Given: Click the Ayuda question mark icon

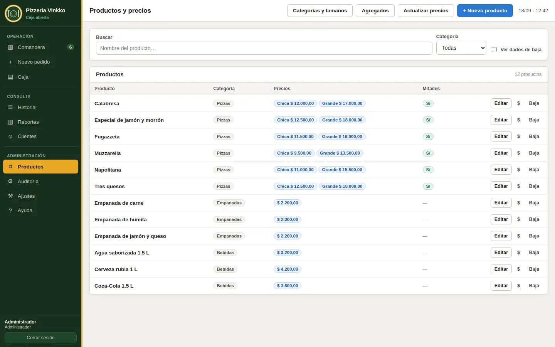Looking at the screenshot, I should 10,211.
